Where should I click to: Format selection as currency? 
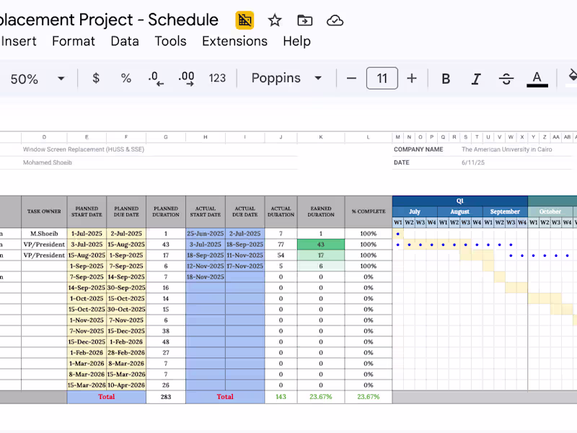point(96,79)
